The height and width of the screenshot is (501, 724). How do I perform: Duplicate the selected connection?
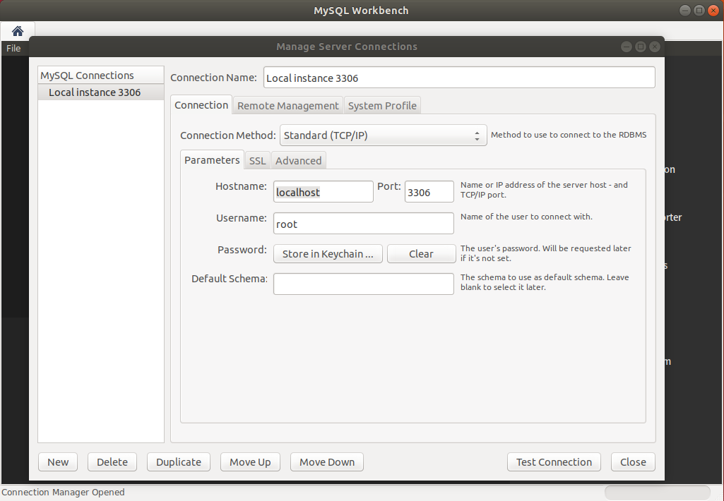pyautogui.click(x=179, y=462)
